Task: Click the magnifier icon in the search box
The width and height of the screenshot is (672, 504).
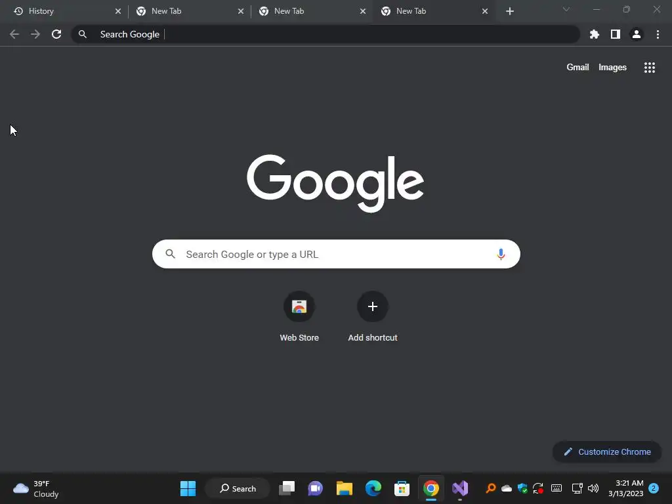Action: (x=170, y=254)
